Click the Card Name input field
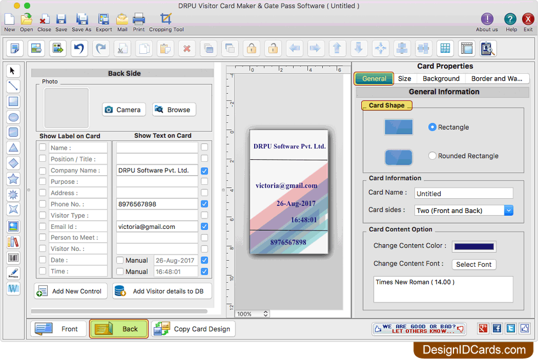The height and width of the screenshot is (359, 538). 463,193
